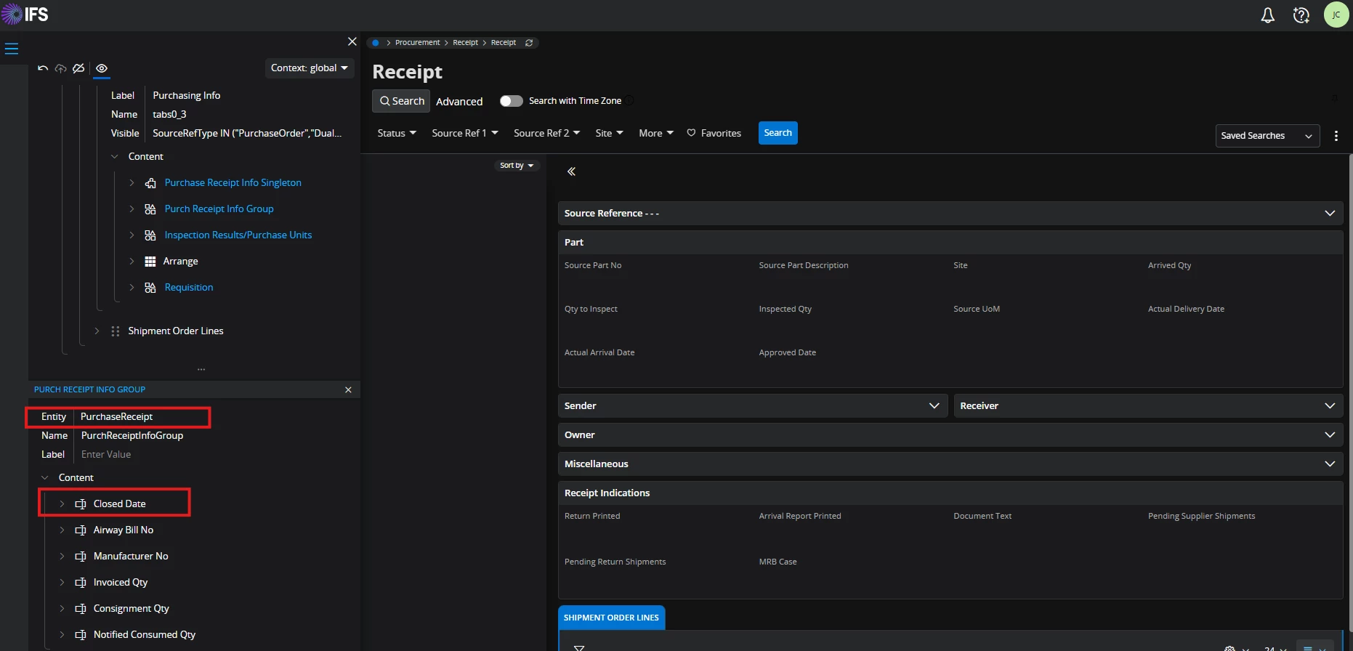
Task: Close the page designer panel
Action: pos(352,41)
